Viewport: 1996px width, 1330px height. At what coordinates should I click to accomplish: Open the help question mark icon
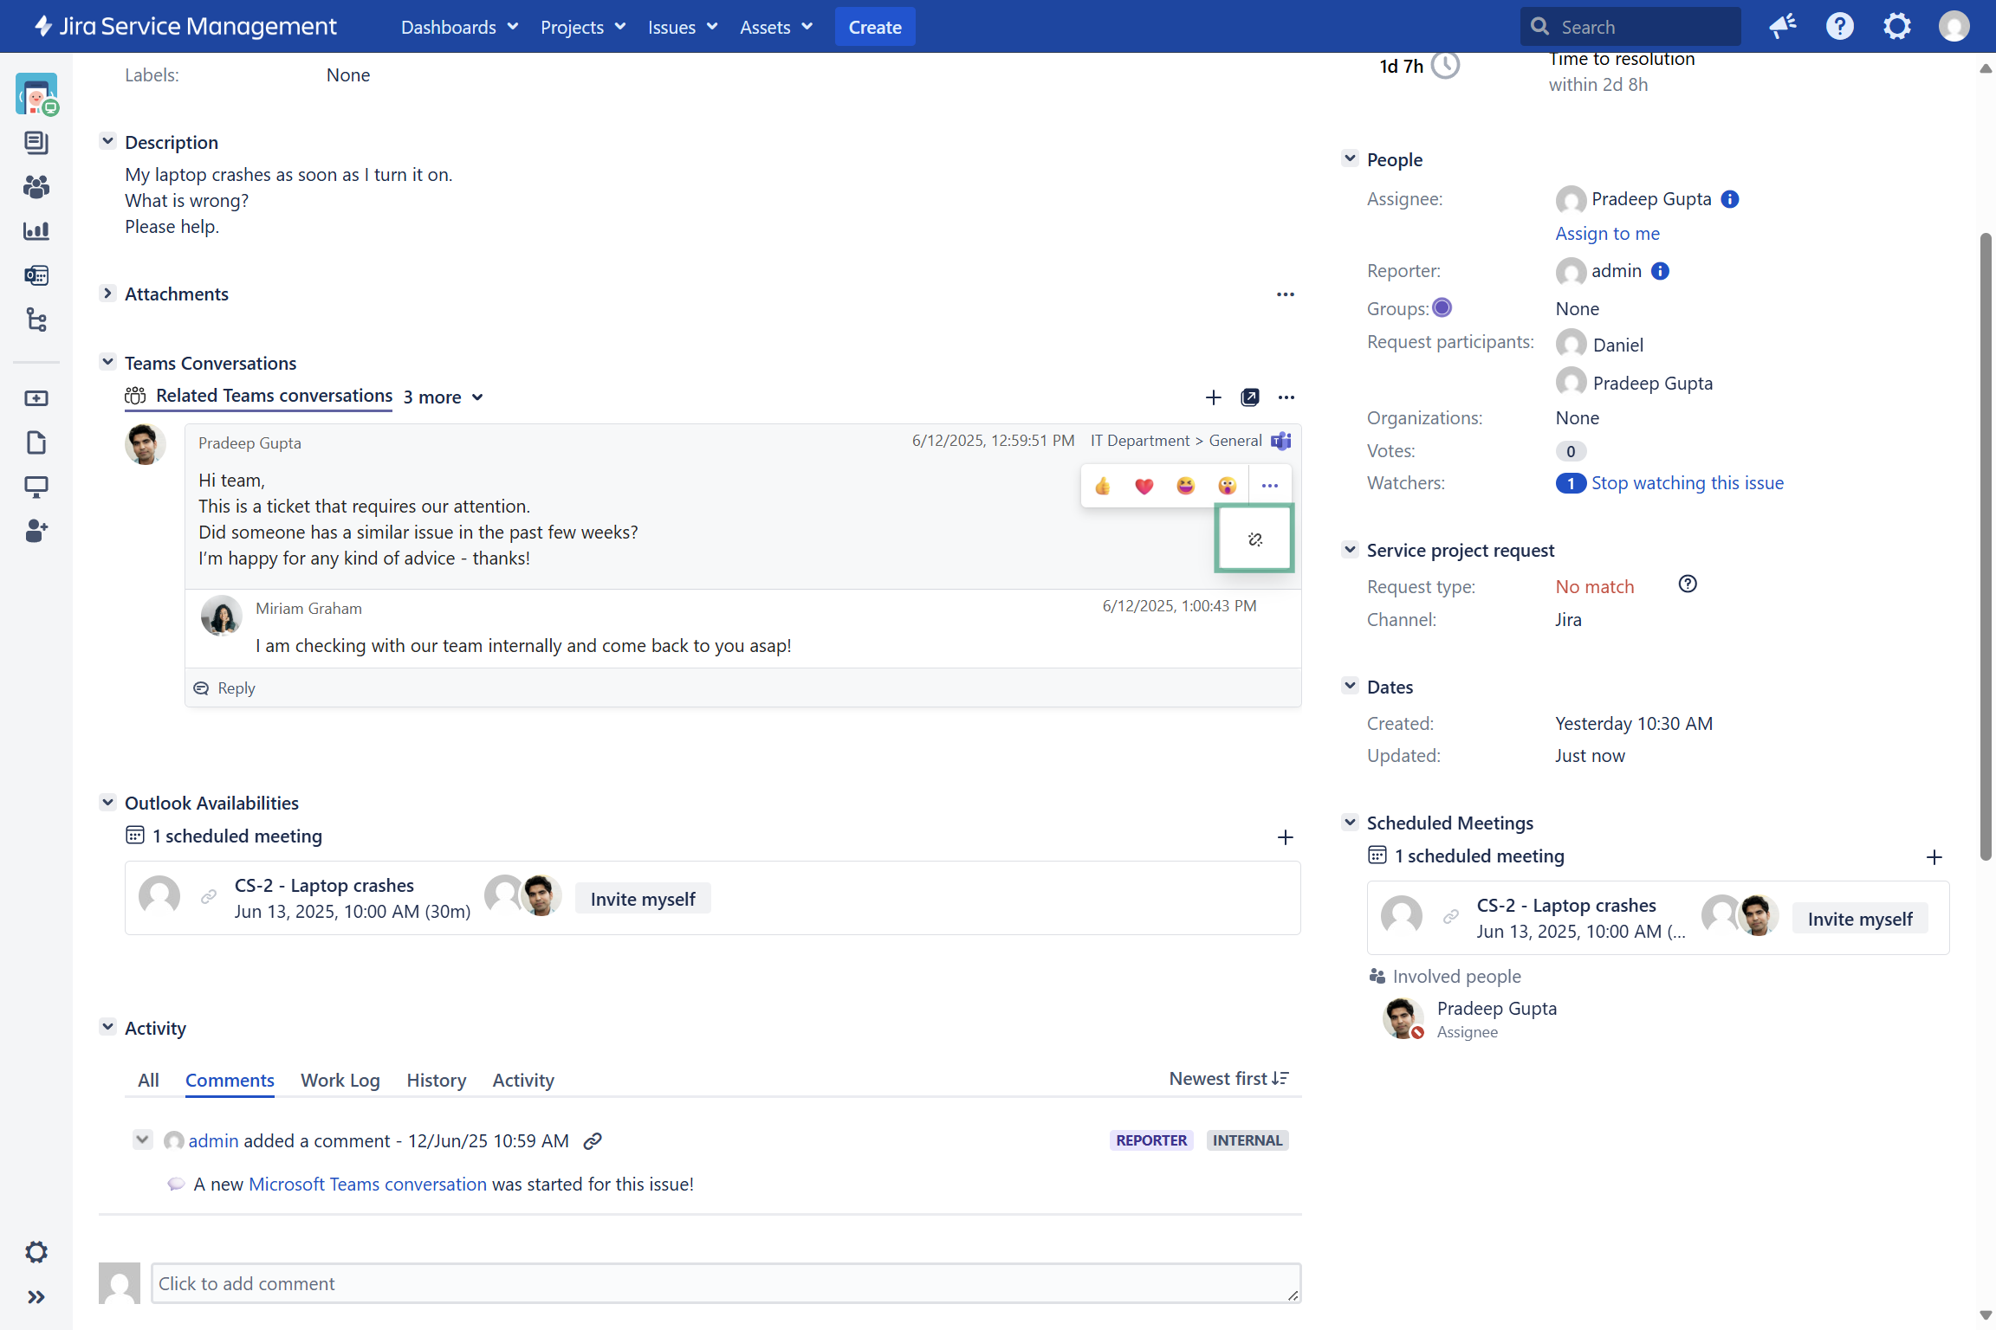click(1839, 27)
